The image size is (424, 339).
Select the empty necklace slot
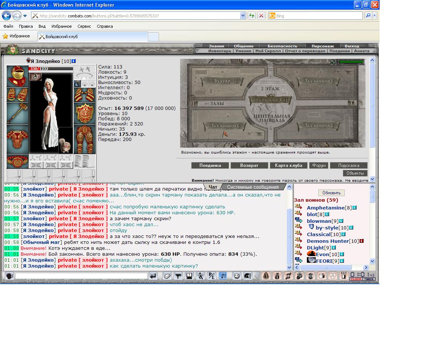pyautogui.click(x=85, y=76)
